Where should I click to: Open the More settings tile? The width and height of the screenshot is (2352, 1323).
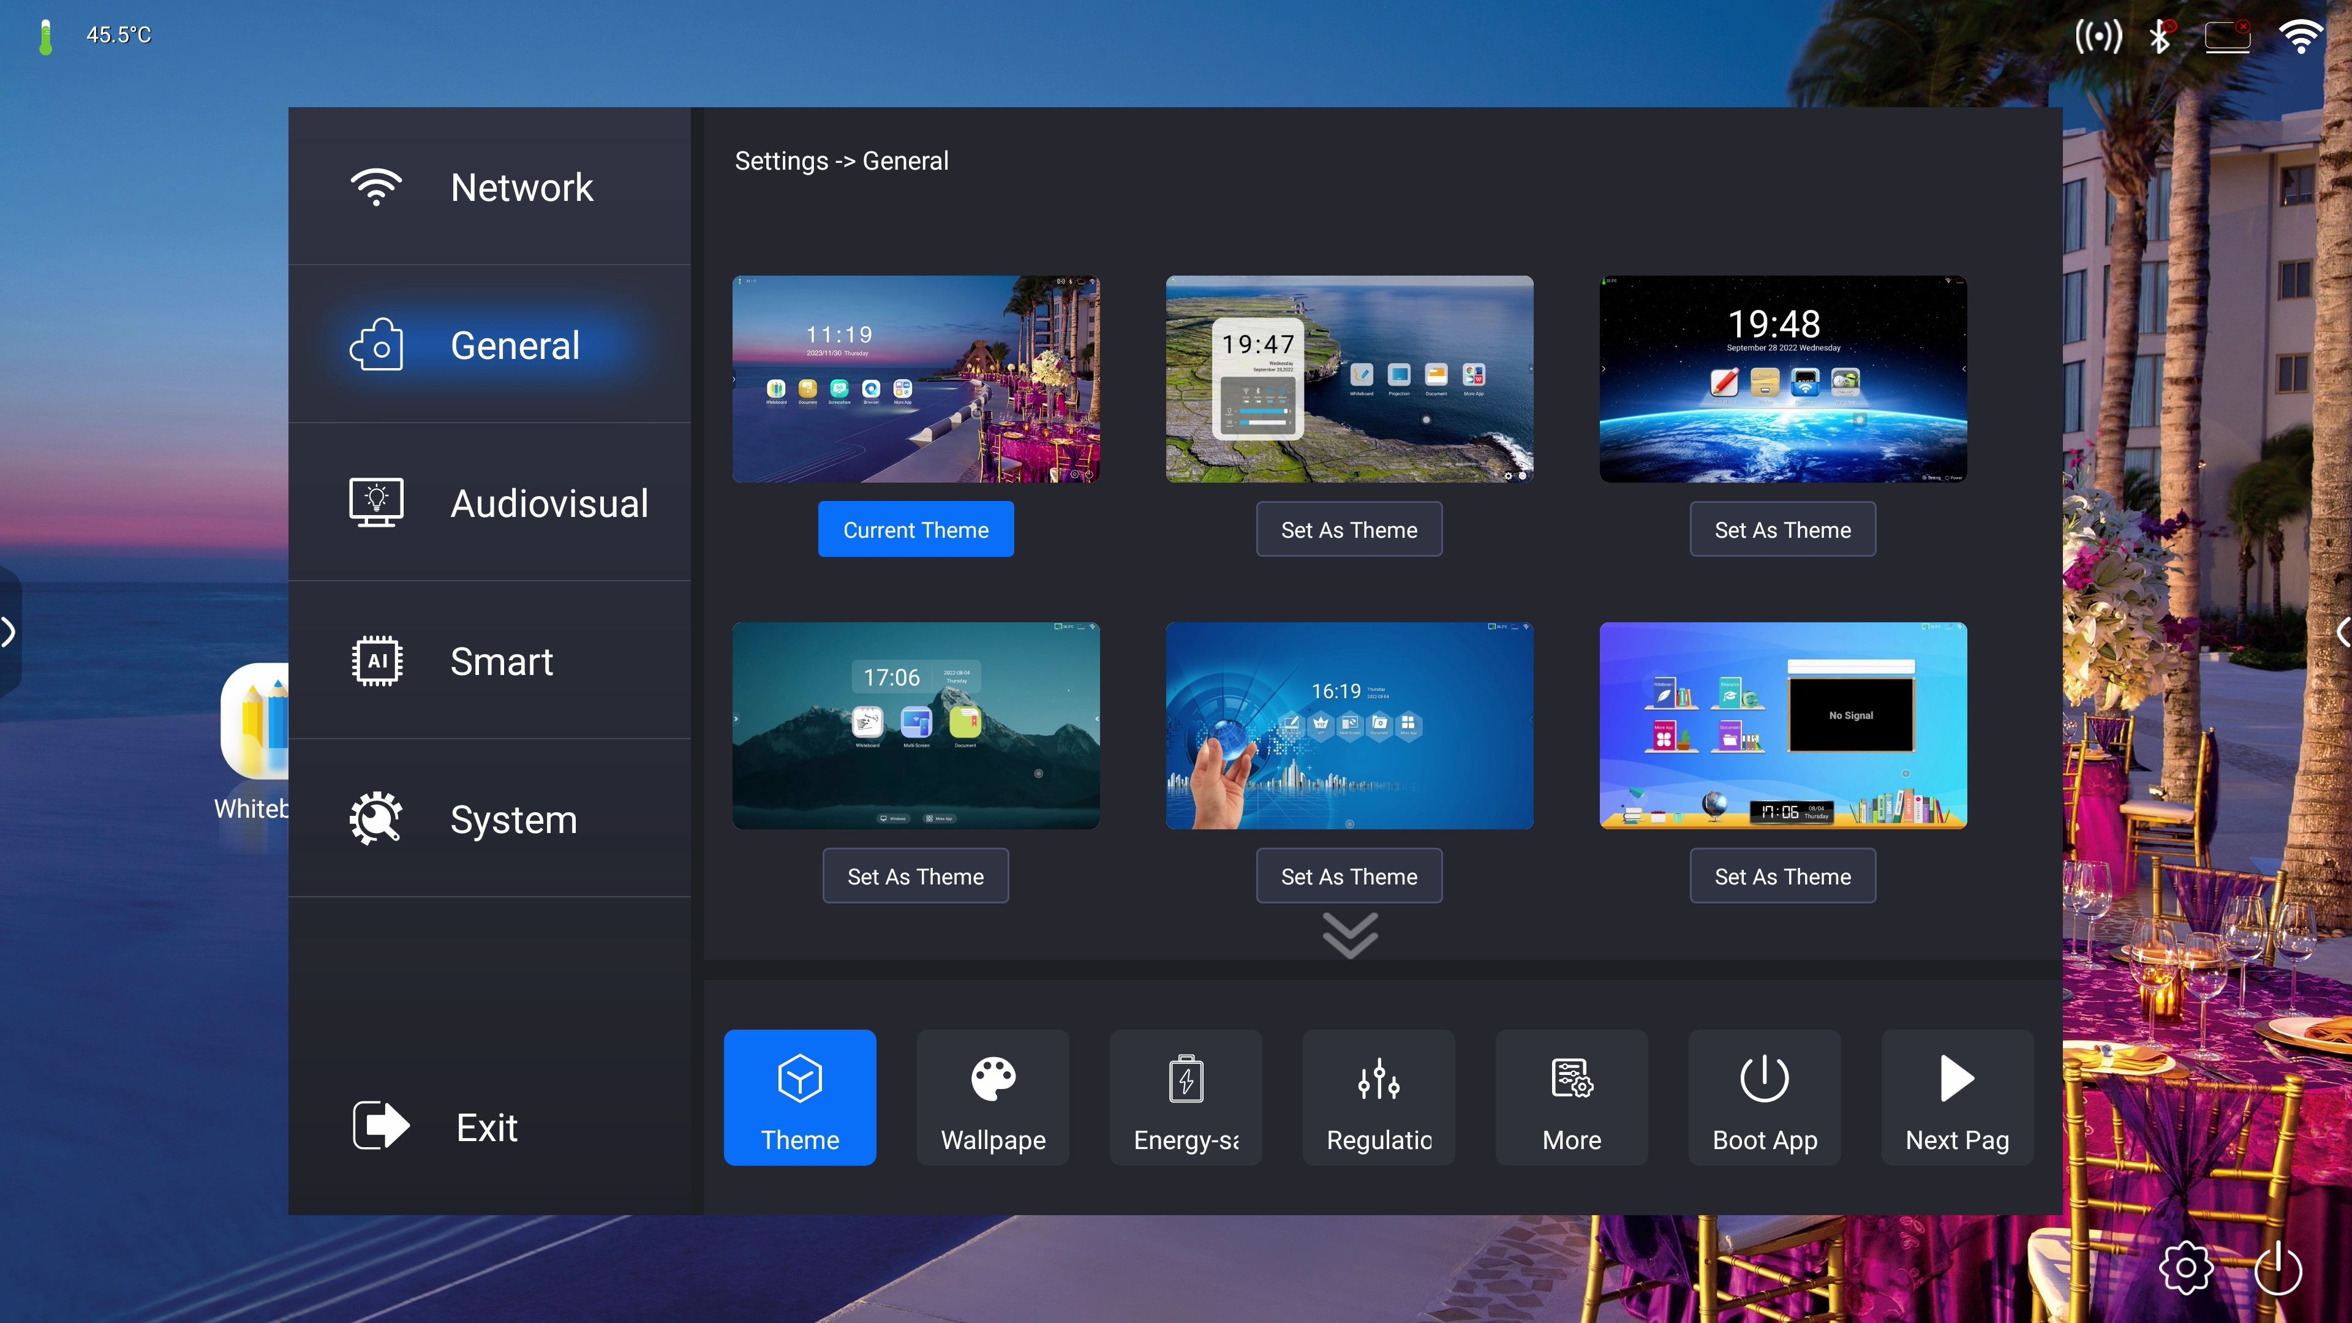(1571, 1096)
